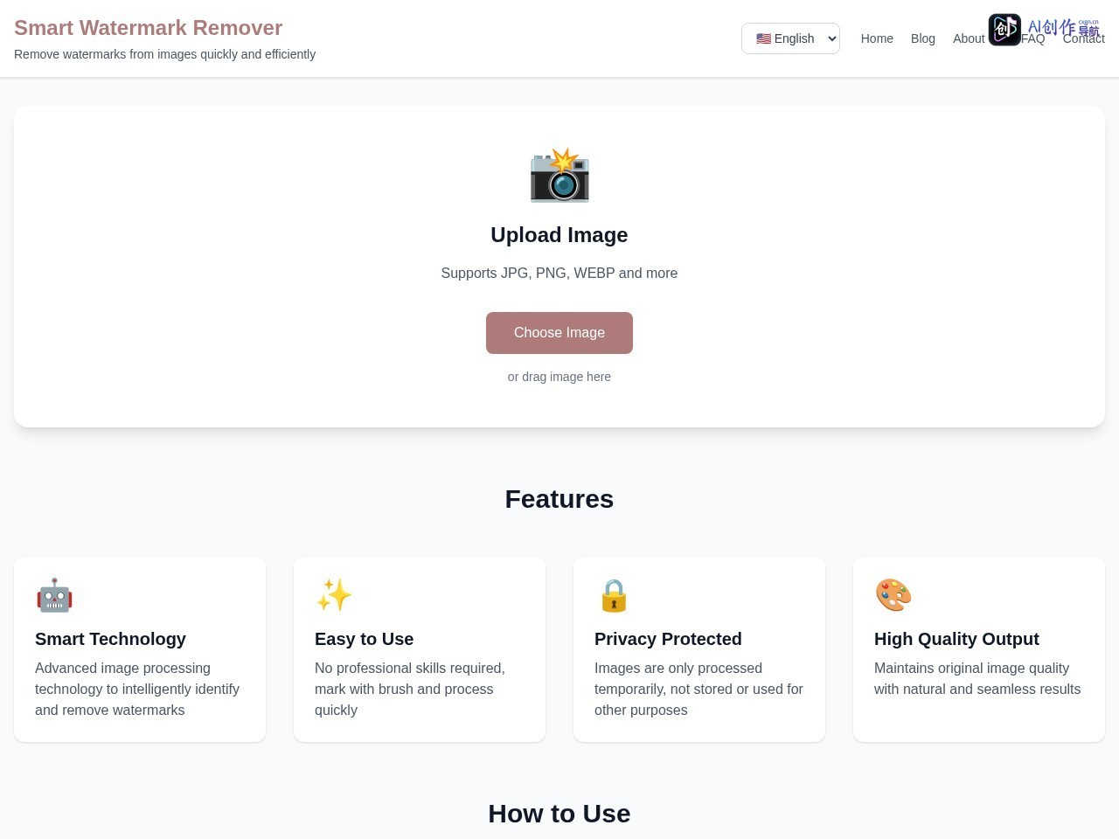Go to the Home menu item
The height and width of the screenshot is (839, 1119).
(x=877, y=38)
